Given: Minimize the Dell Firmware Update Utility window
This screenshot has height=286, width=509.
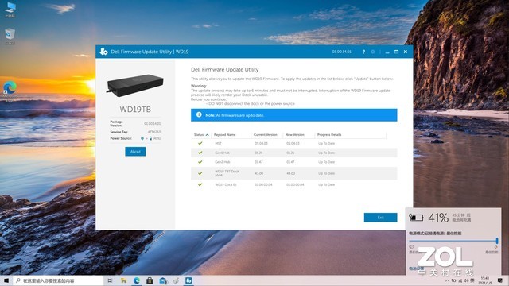Looking at the screenshot, I should [387, 52].
